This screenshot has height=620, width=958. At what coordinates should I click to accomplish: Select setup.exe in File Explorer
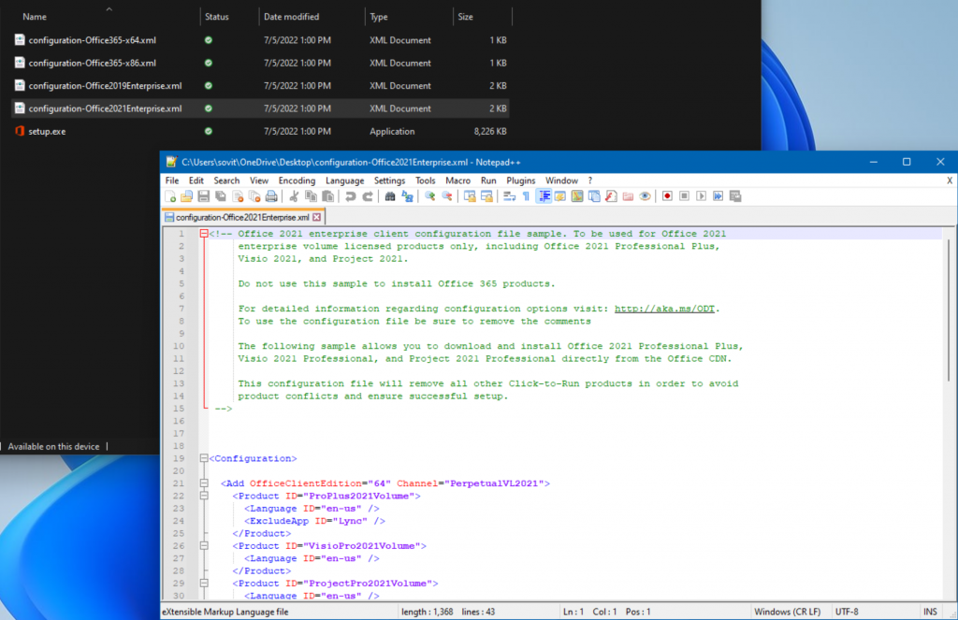260,131
